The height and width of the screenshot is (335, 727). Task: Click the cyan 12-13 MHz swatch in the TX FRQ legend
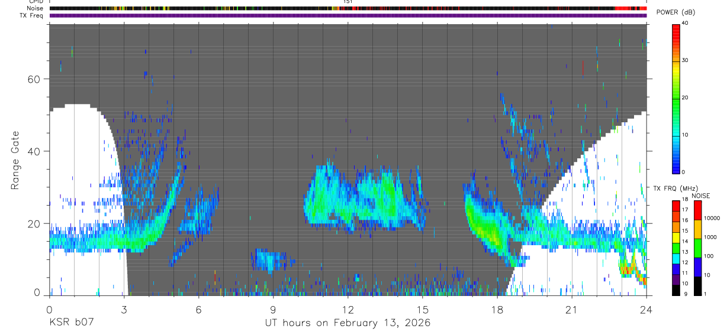(x=676, y=259)
